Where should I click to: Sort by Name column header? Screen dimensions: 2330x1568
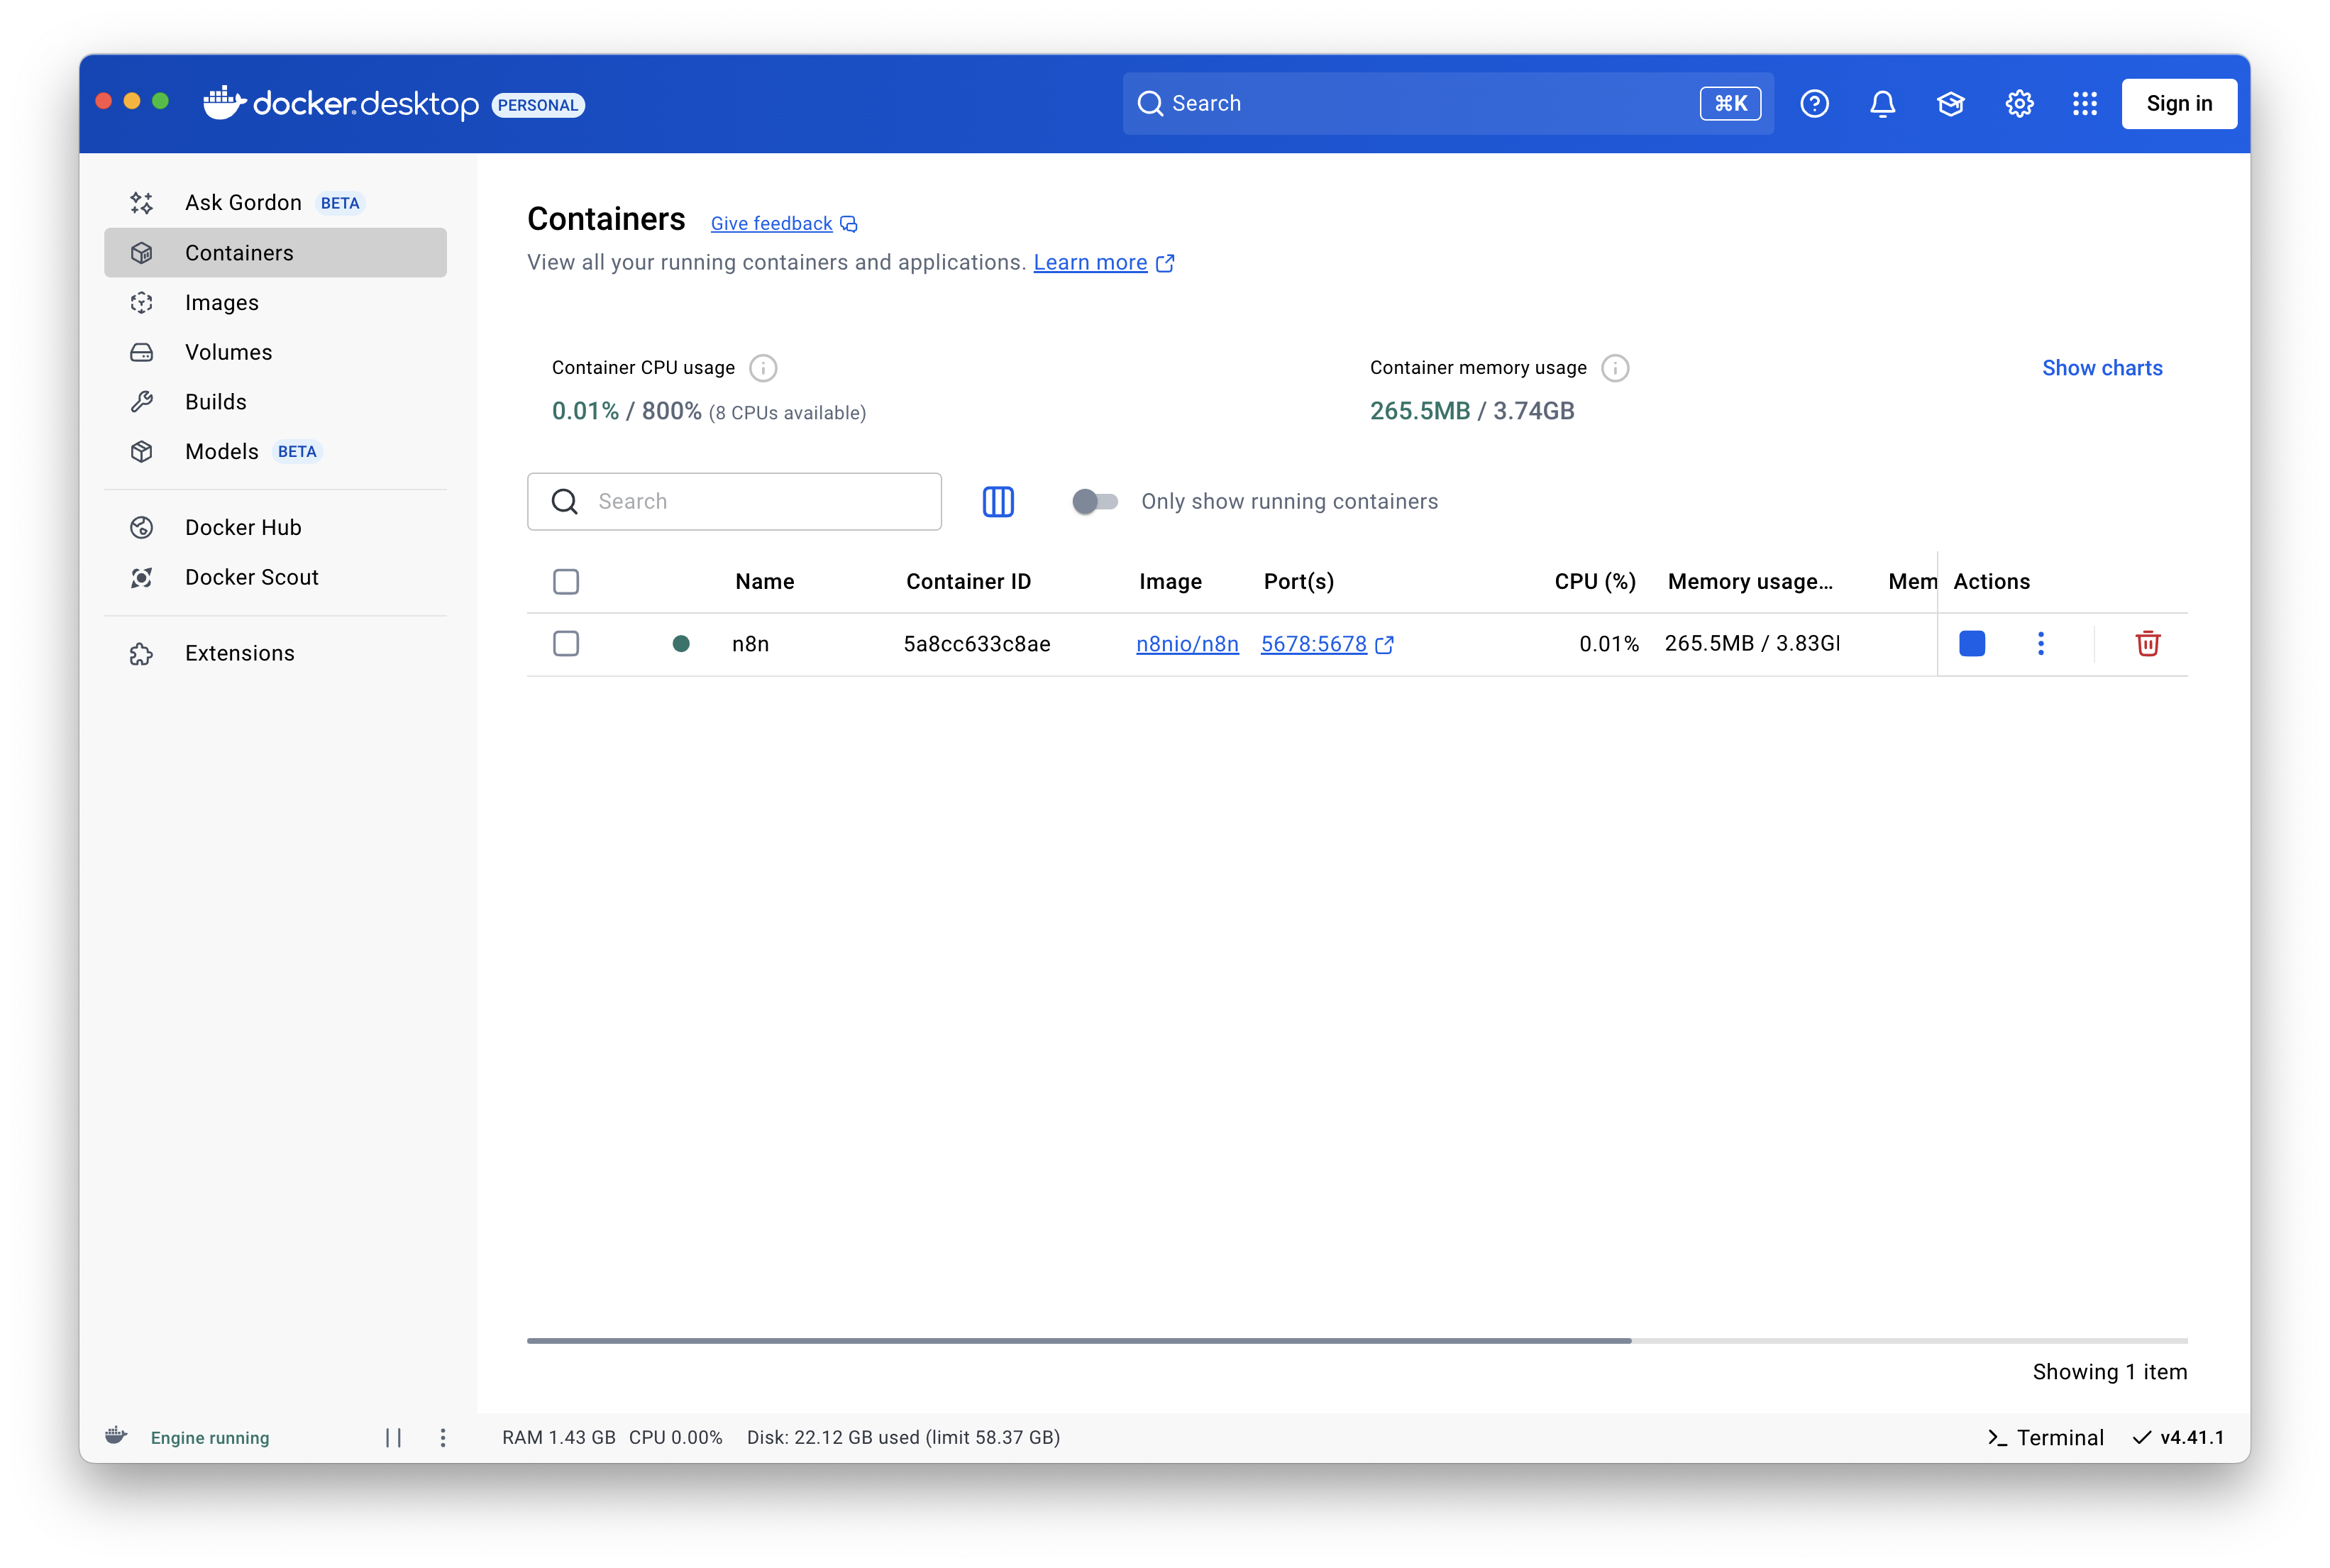[x=764, y=581]
